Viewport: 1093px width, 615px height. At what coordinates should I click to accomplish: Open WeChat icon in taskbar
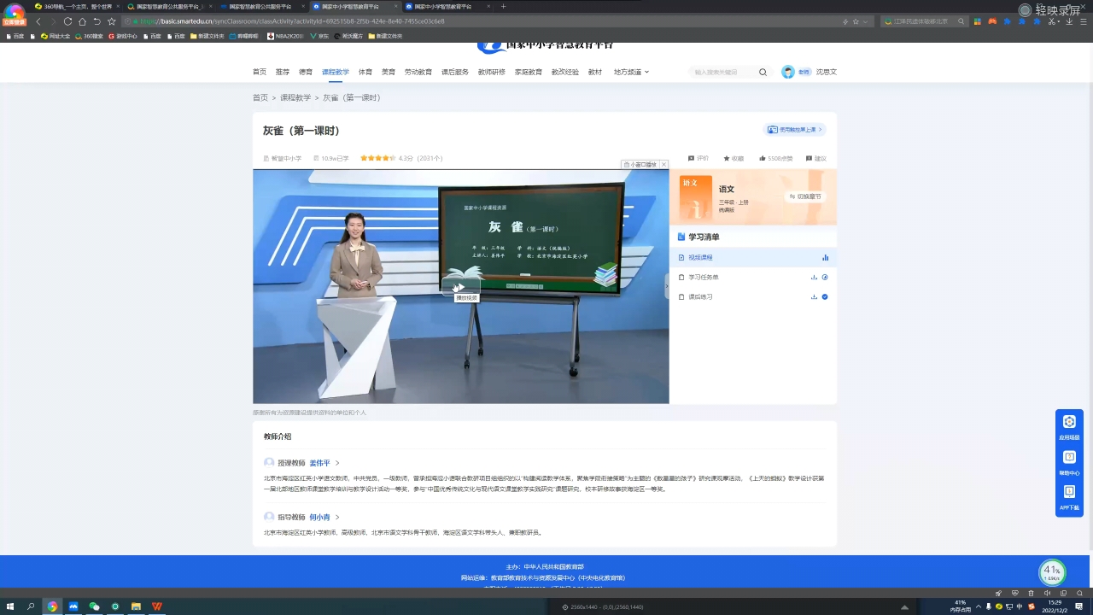tap(94, 606)
